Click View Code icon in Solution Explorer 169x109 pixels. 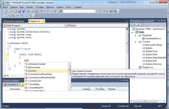coord(147,25)
